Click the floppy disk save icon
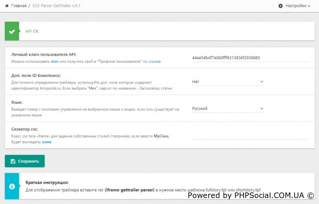Screen dimensions: 319x204 (12, 161)
